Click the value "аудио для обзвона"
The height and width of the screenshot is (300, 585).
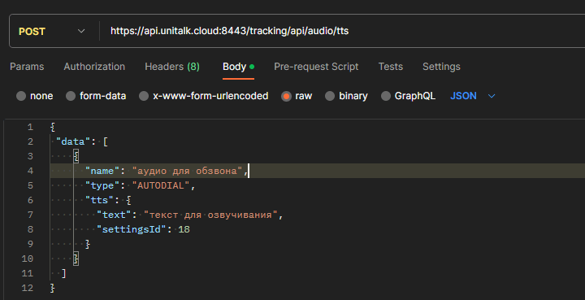188,171
